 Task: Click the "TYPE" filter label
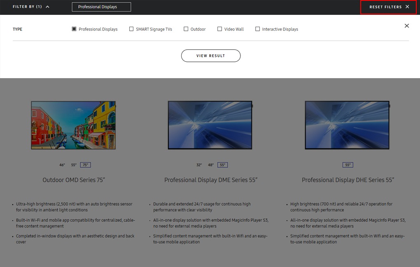coord(17,29)
